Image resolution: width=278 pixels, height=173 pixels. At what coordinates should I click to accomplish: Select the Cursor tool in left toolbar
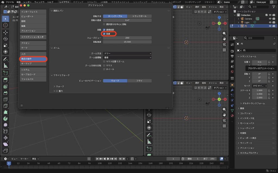[5, 25]
